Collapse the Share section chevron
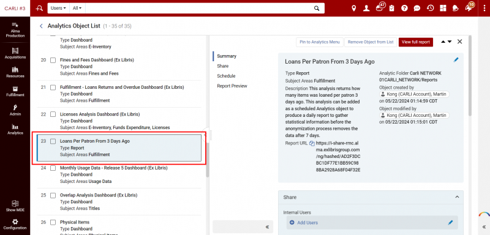Viewport: 490px width, 235px height. pyautogui.click(x=457, y=197)
